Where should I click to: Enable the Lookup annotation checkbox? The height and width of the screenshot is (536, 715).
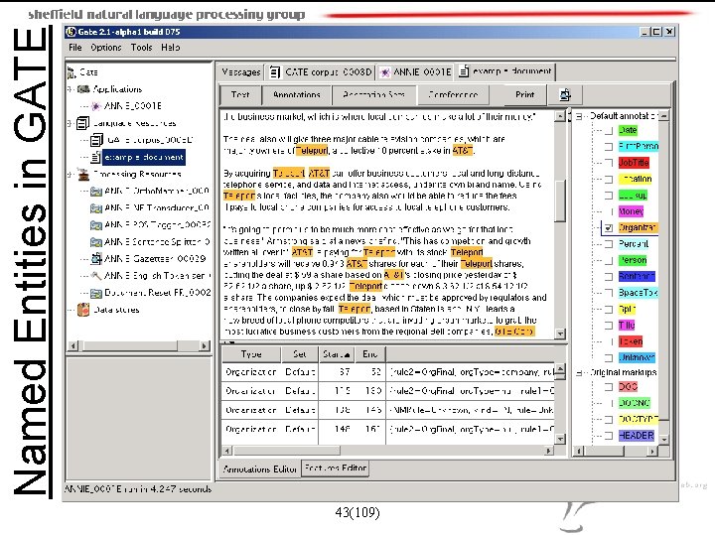pos(609,196)
